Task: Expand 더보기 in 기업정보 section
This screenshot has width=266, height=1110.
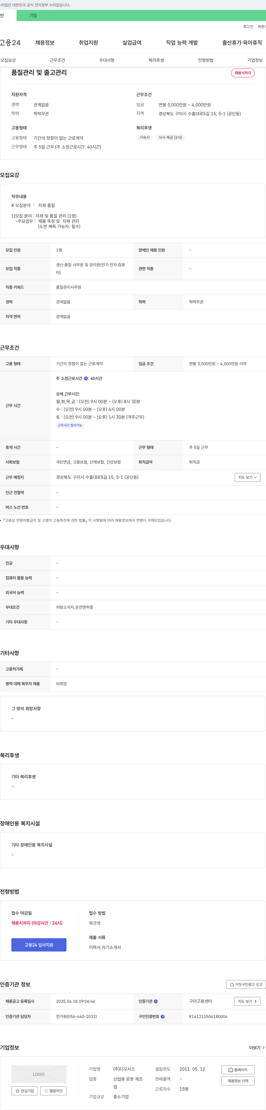Action: pos(257,1048)
